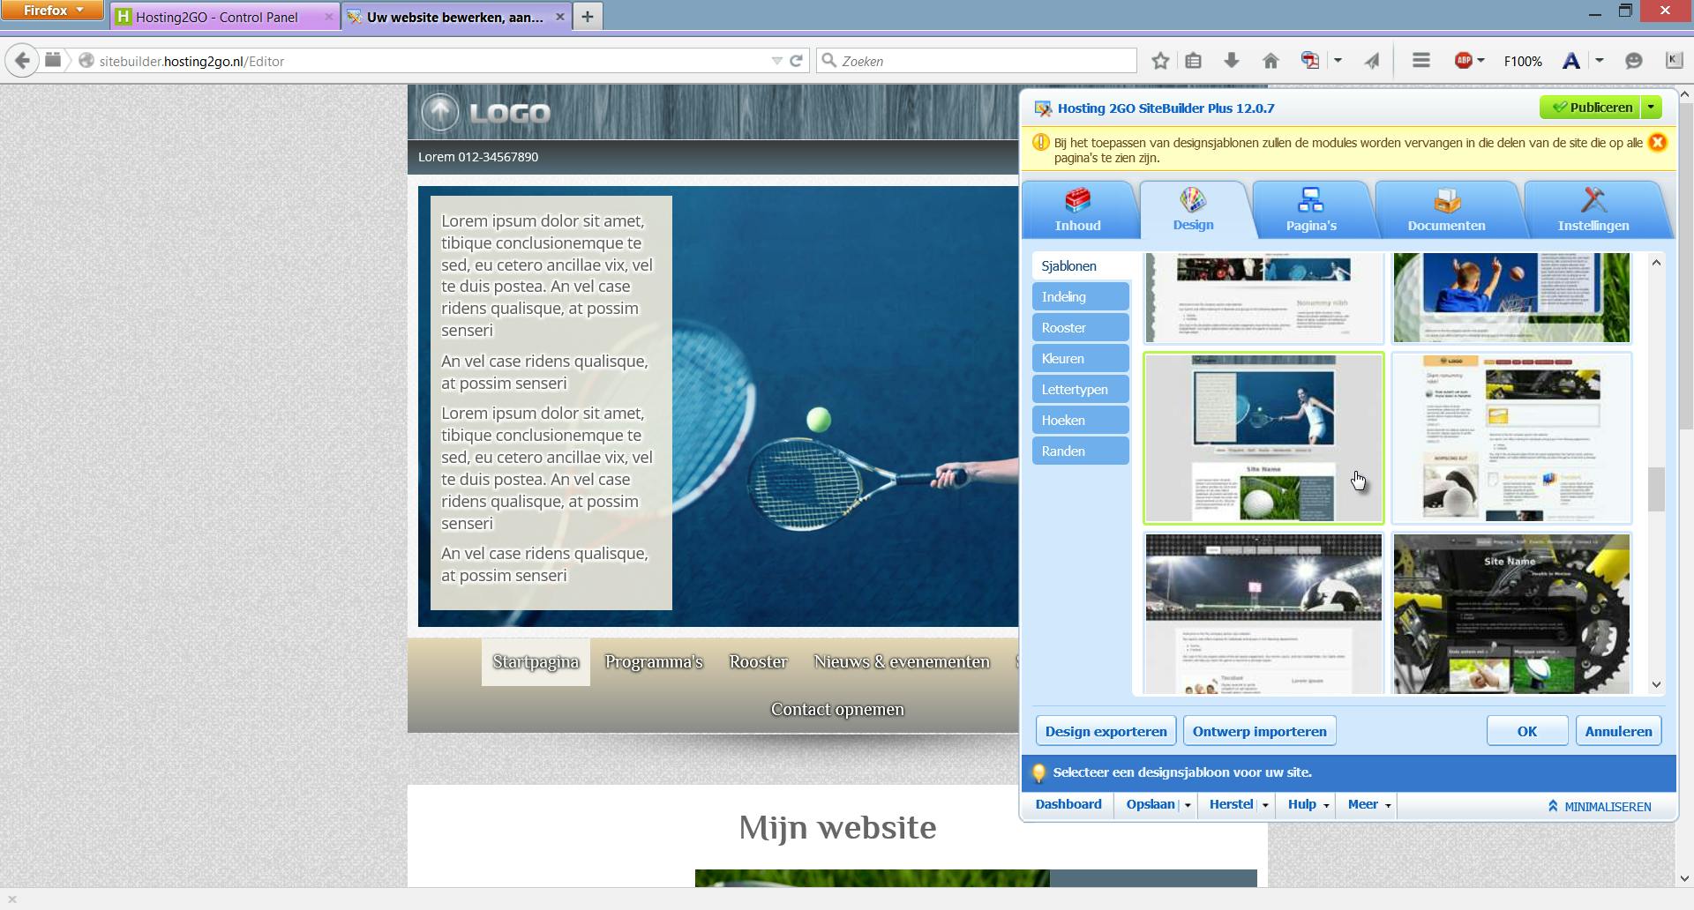1694x910 pixels.
Task: Click OK to apply the template
Action: coord(1526,730)
